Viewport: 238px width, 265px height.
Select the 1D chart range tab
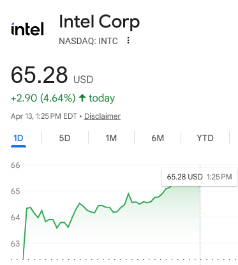point(19,139)
